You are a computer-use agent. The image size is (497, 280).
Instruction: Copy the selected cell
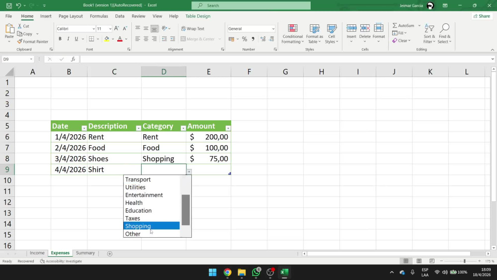click(x=25, y=34)
